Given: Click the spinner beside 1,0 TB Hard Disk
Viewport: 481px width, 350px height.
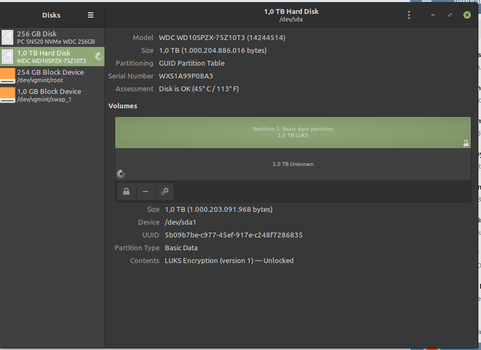Looking at the screenshot, I should [98, 57].
